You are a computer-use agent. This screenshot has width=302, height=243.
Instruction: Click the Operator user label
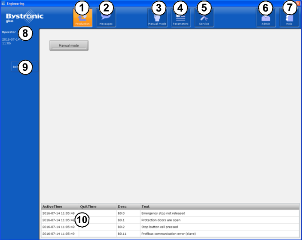(x=9, y=32)
